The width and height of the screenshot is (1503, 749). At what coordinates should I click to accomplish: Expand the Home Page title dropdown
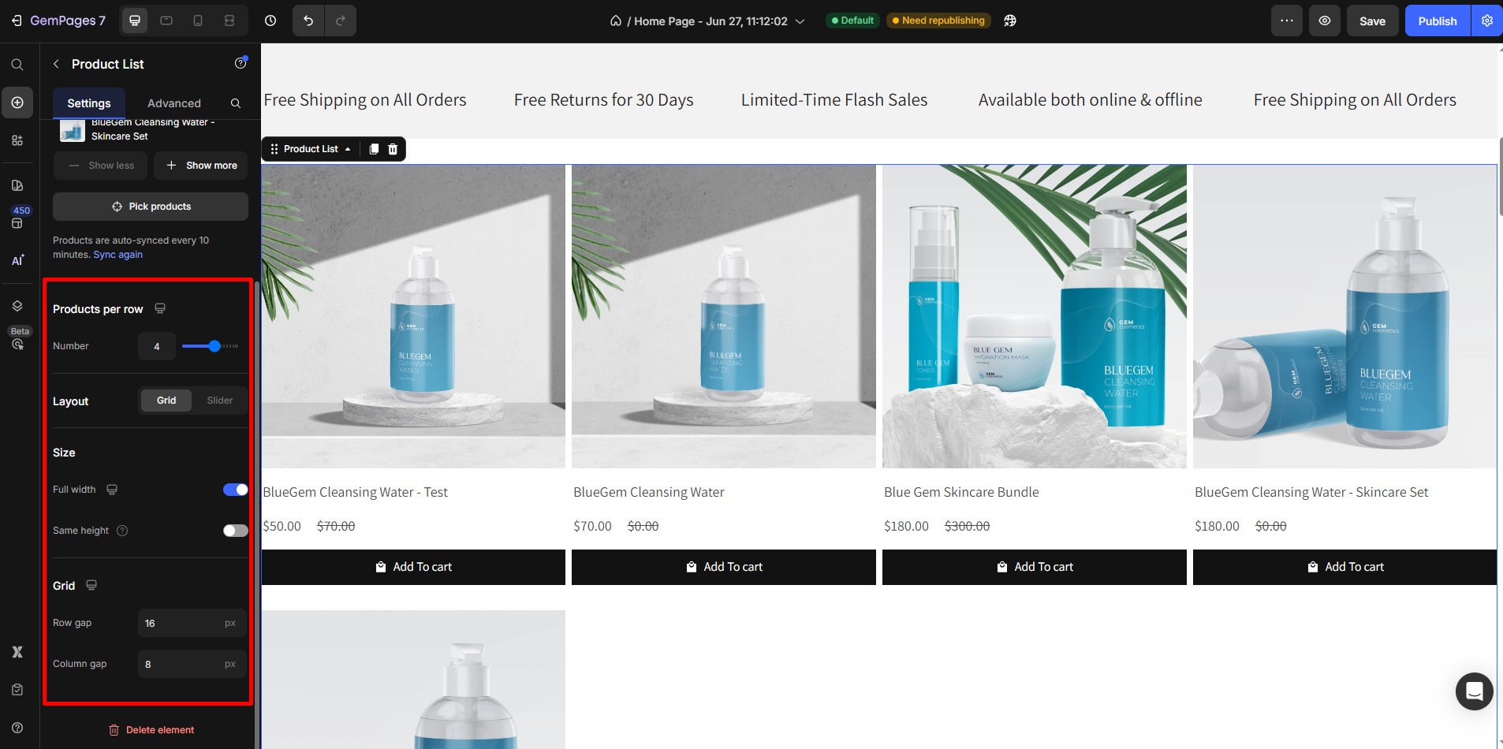[800, 21]
